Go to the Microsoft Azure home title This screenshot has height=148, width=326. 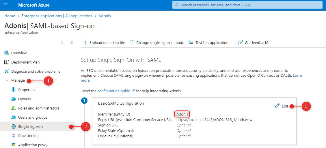pyautogui.click(x=34, y=5)
